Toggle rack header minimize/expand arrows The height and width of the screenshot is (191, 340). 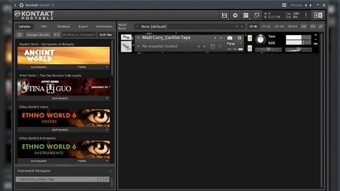(320, 27)
